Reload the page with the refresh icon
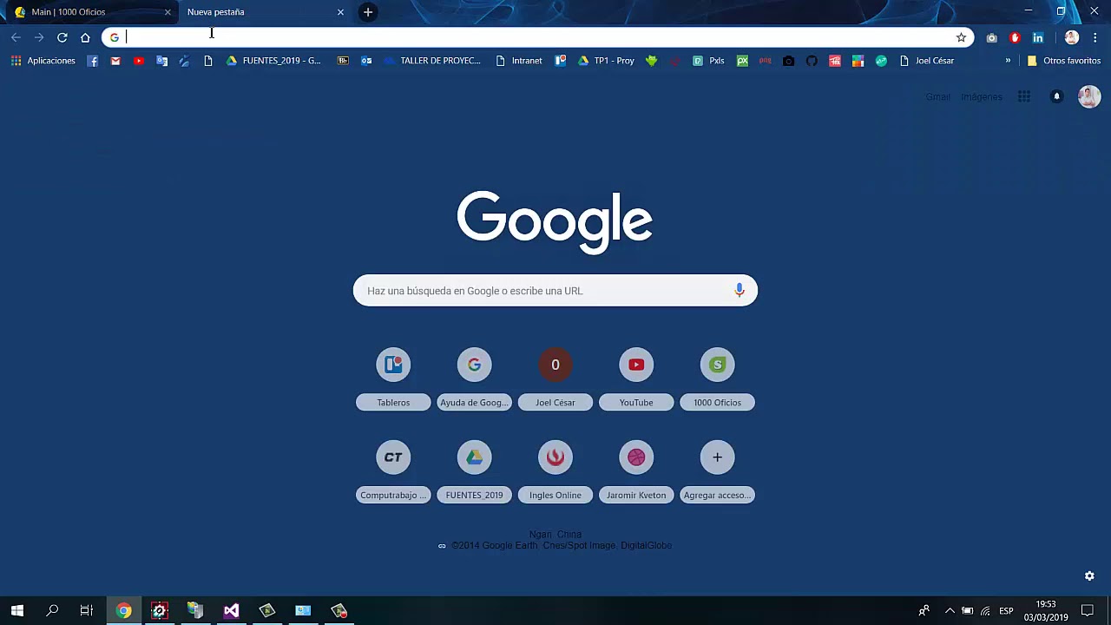The image size is (1111, 625). point(62,37)
